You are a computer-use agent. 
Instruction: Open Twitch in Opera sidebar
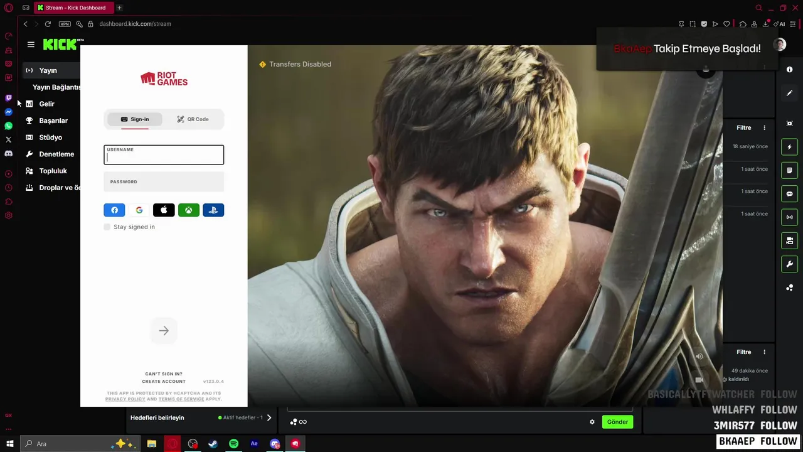[9, 98]
